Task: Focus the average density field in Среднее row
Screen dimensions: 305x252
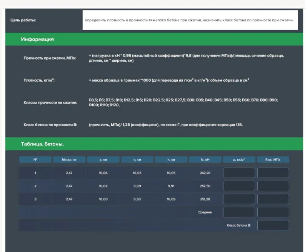Action: pos(239,212)
